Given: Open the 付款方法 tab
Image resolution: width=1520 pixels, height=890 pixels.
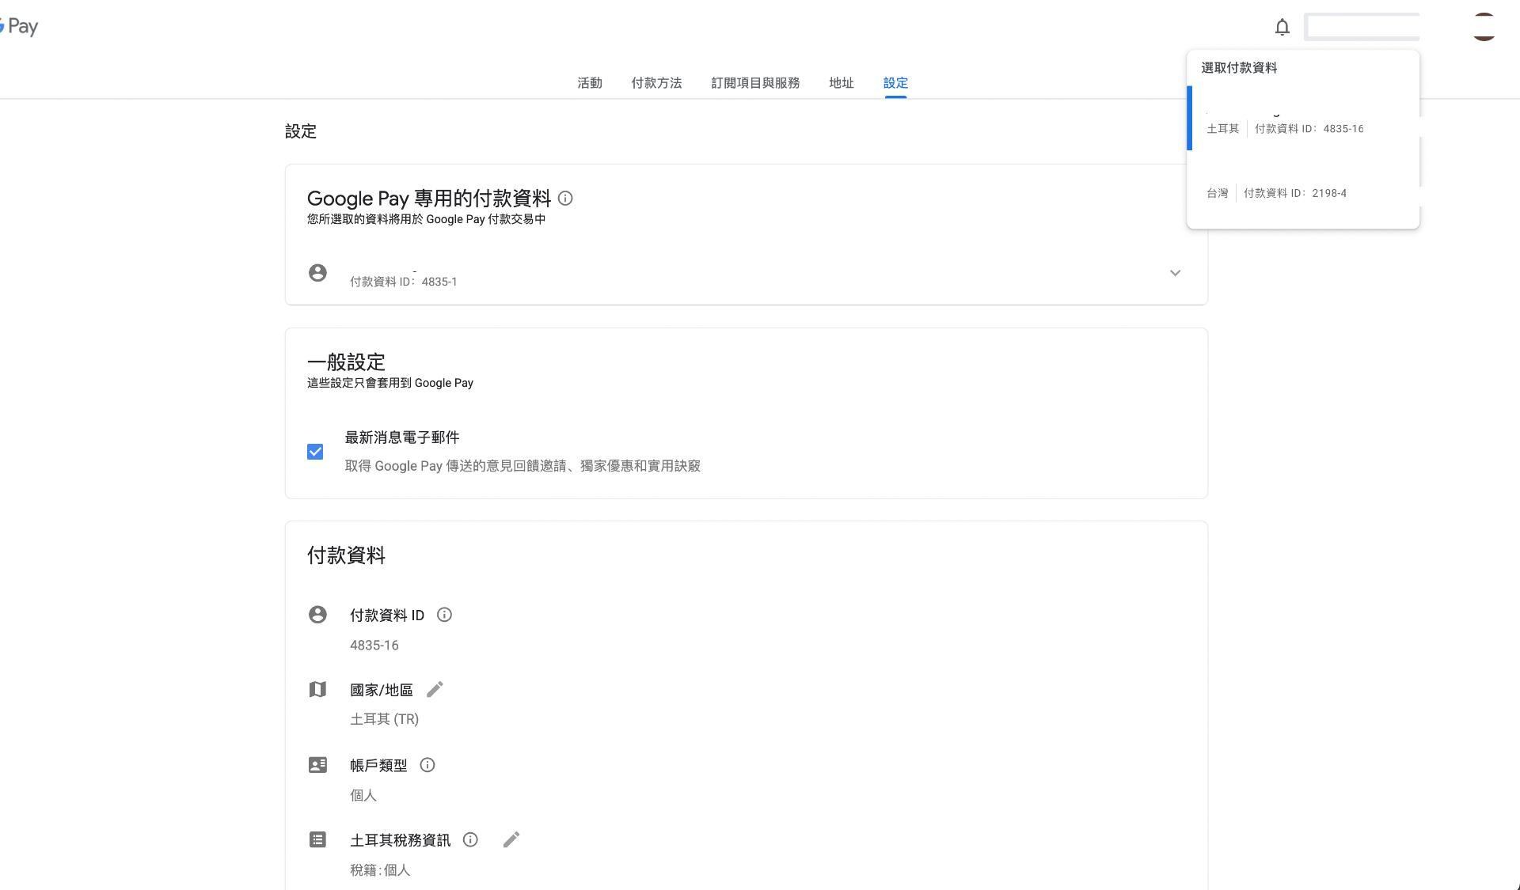Looking at the screenshot, I should point(656,82).
